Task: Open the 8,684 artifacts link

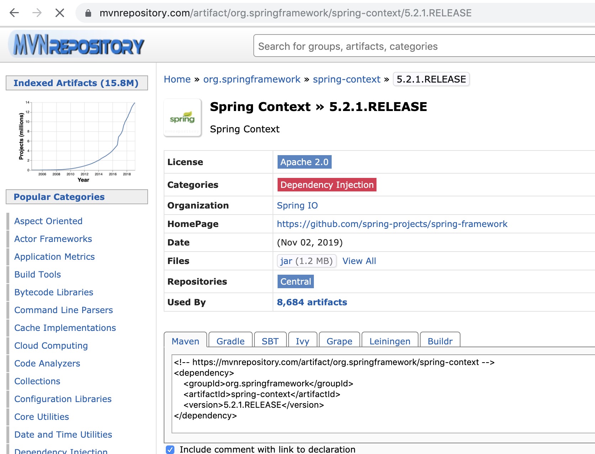Action: tap(312, 302)
